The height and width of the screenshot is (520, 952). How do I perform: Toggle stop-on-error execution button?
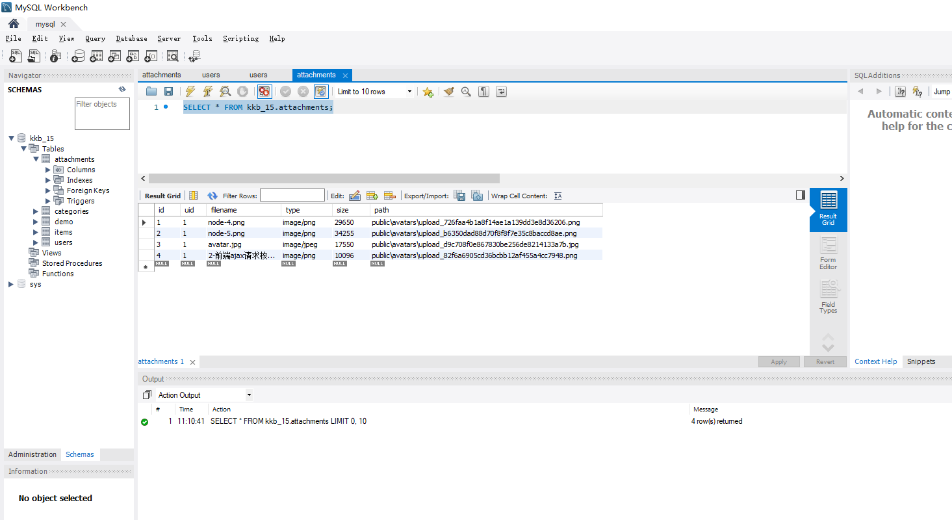[x=264, y=92]
